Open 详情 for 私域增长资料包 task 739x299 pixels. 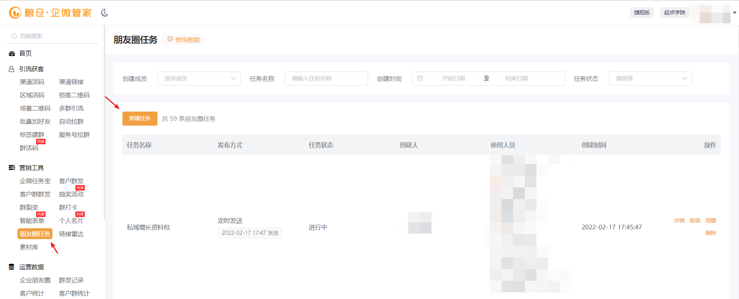point(679,220)
